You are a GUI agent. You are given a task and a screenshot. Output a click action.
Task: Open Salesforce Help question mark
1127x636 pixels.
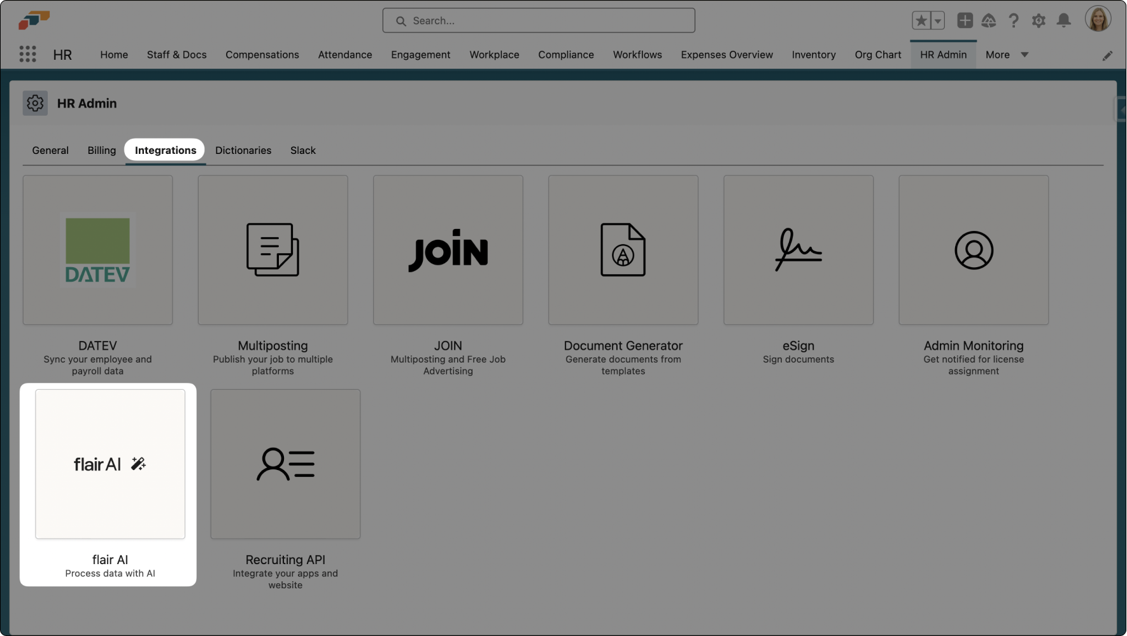coord(1014,20)
